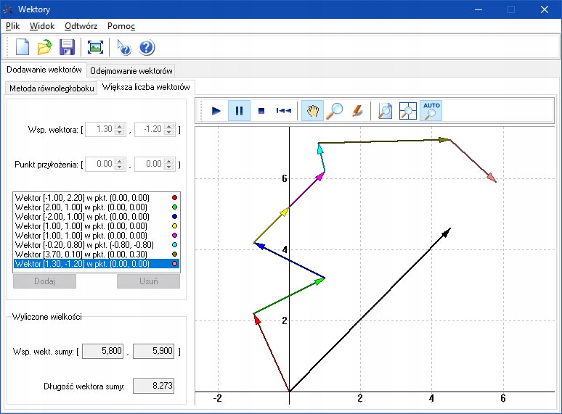Stop the animation playback
Viewport: 562px width, 414px height.
tap(261, 111)
